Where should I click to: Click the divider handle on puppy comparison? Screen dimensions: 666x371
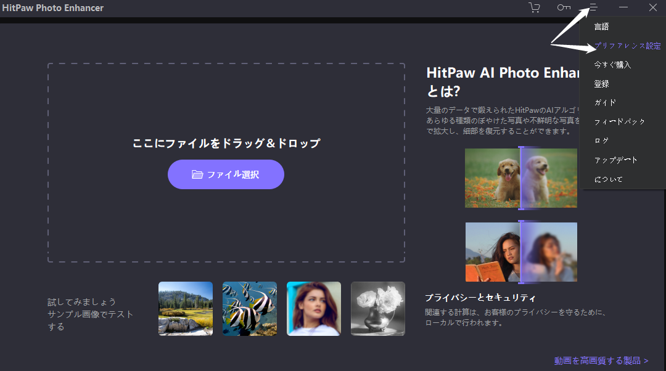click(521, 178)
